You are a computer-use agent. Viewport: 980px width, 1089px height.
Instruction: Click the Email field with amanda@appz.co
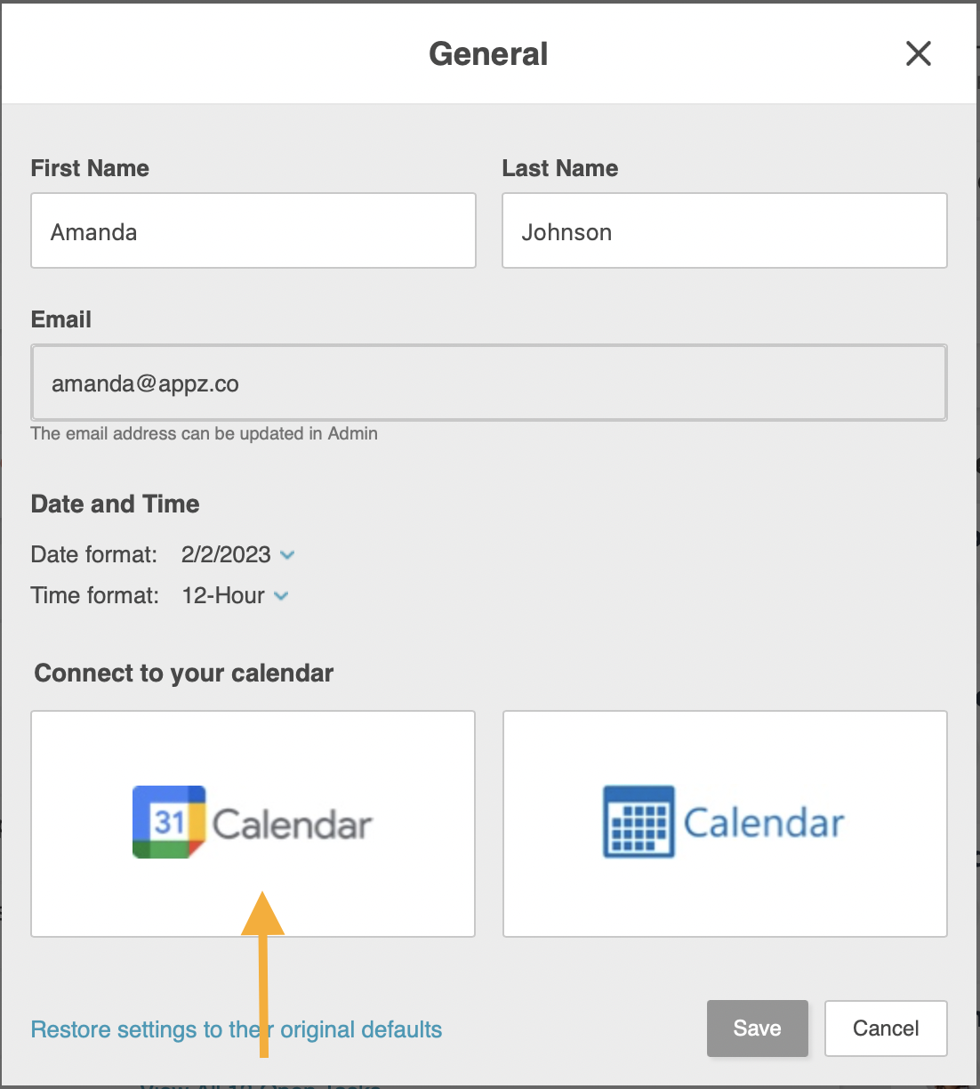pyautogui.click(x=488, y=383)
